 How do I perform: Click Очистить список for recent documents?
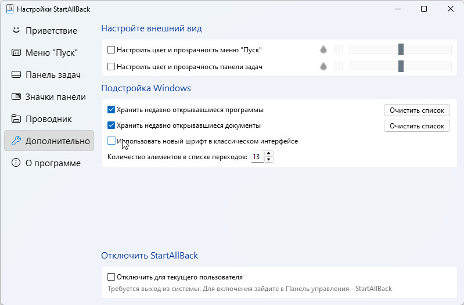tap(417, 126)
